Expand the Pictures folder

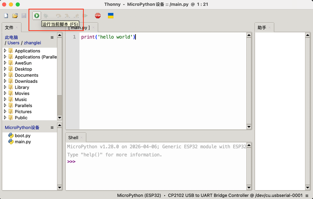click(5, 111)
